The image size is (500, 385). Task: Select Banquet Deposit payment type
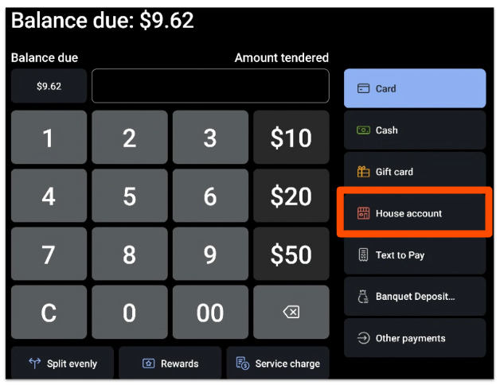point(414,297)
